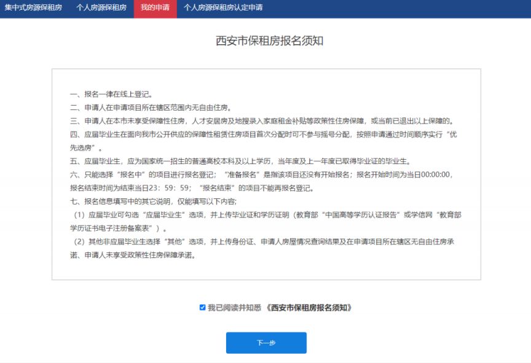Click the line starting 报名结束时间为结束当日23:59:59
Screen dimensions: 531x363
tap(192, 188)
